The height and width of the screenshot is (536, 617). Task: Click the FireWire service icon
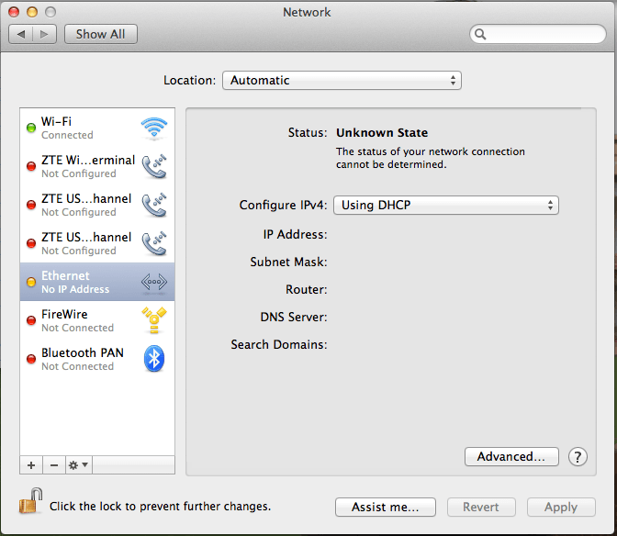(154, 320)
